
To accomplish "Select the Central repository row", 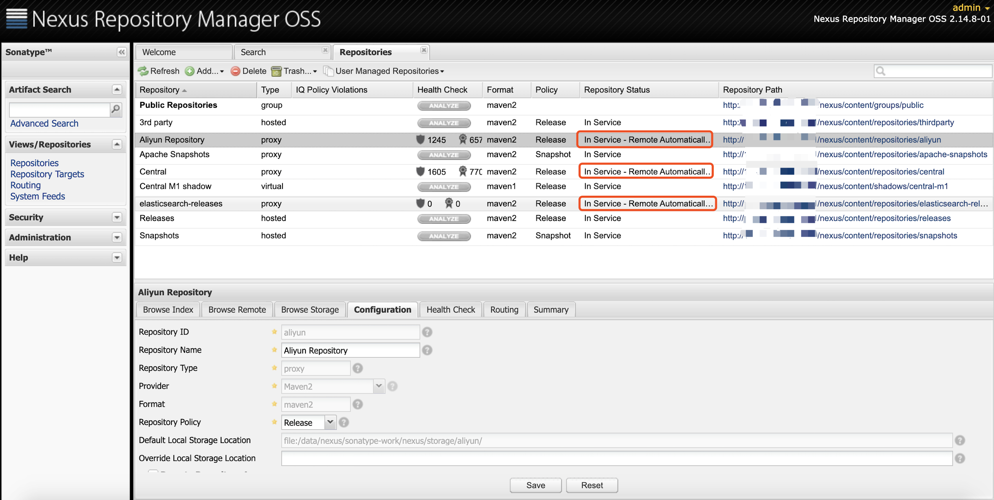I will (563, 172).
